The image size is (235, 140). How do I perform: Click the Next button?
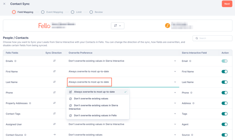tap(227, 4)
